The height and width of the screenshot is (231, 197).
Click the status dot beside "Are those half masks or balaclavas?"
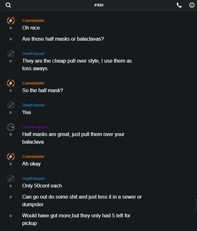click(11, 39)
